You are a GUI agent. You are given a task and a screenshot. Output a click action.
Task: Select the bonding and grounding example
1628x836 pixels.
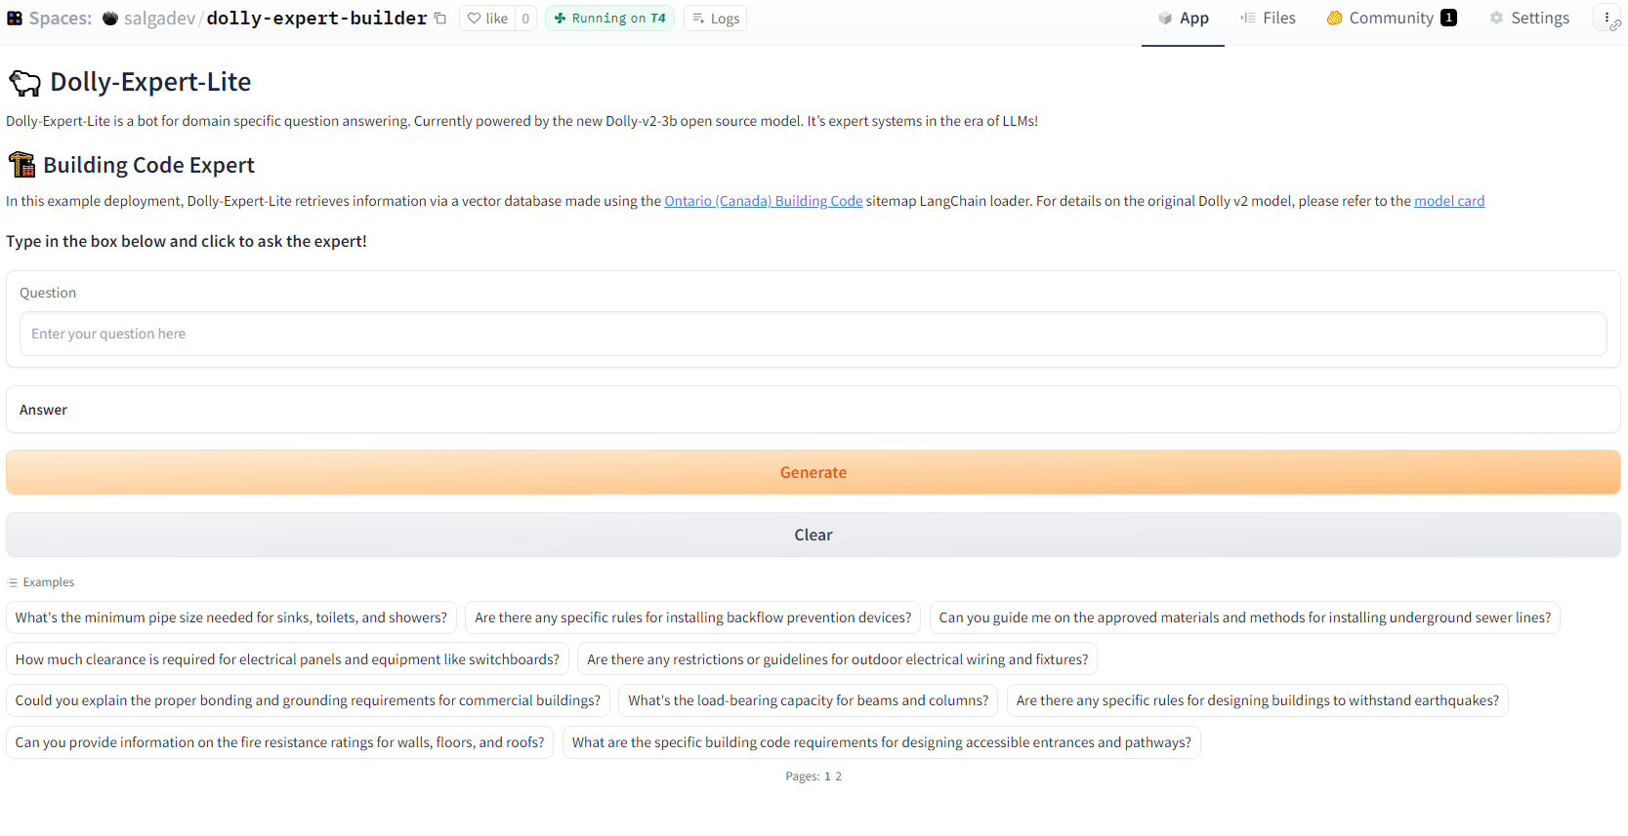(x=308, y=700)
